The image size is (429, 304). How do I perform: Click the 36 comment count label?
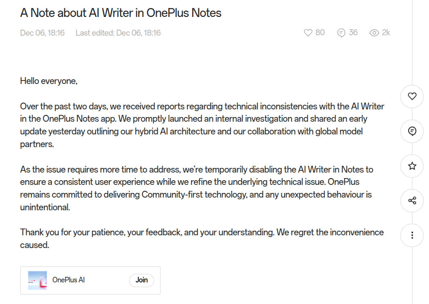[353, 32]
